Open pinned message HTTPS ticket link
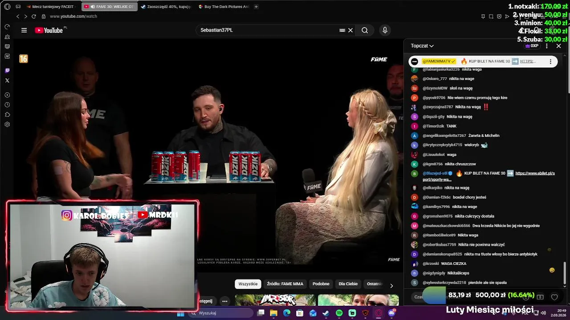Viewport: 570px width, 320px height. coord(528,61)
